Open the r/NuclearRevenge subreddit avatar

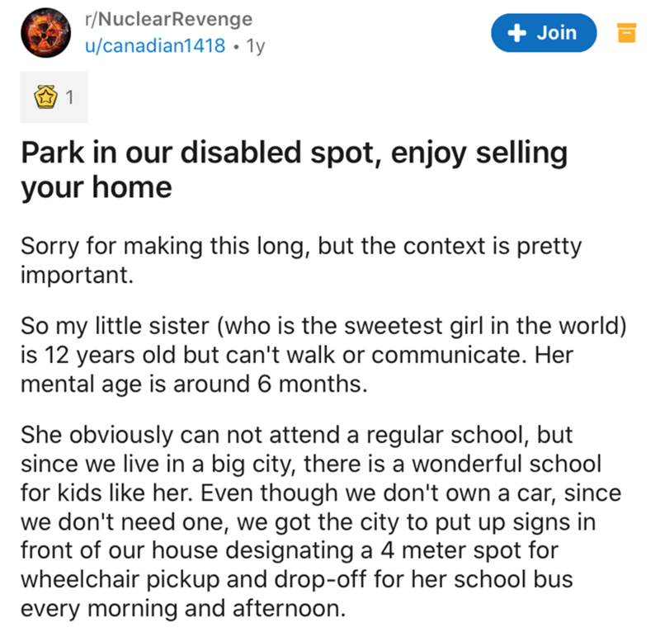pos(41,32)
